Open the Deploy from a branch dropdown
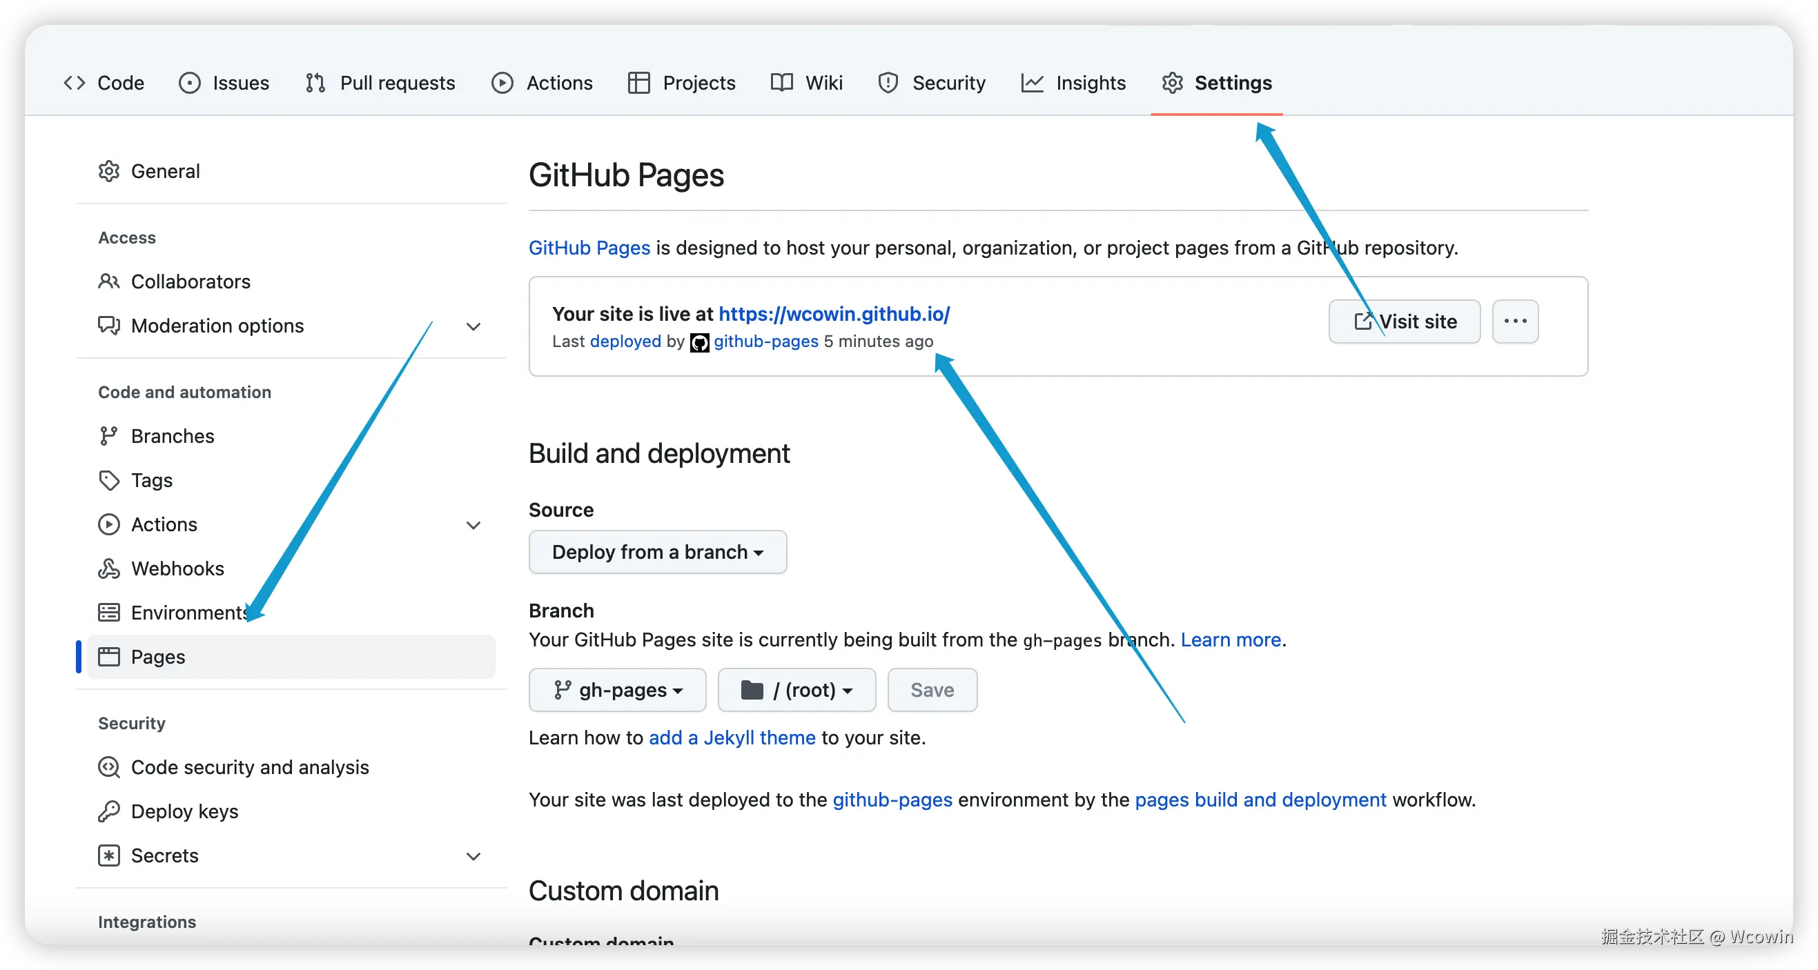The image size is (1818, 970). click(657, 552)
